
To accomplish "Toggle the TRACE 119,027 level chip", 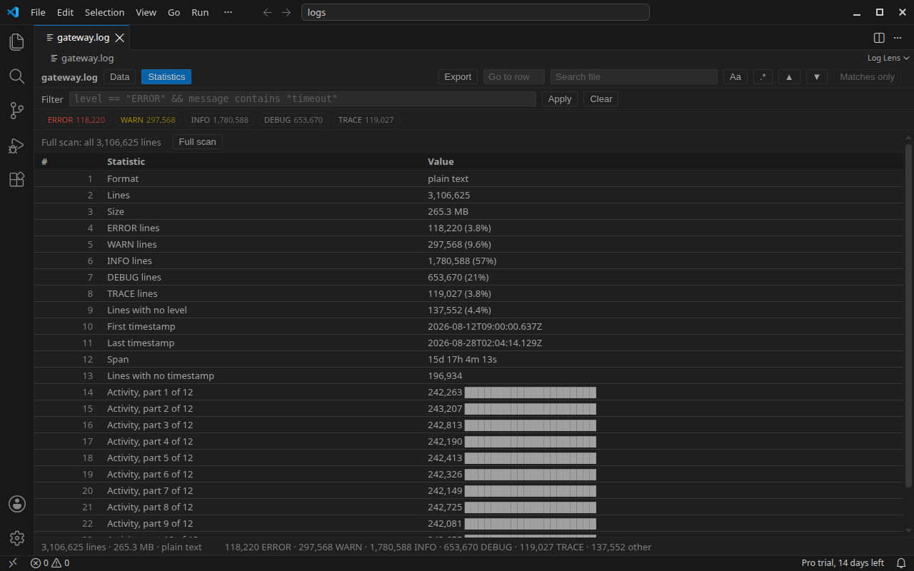I will coord(366,120).
